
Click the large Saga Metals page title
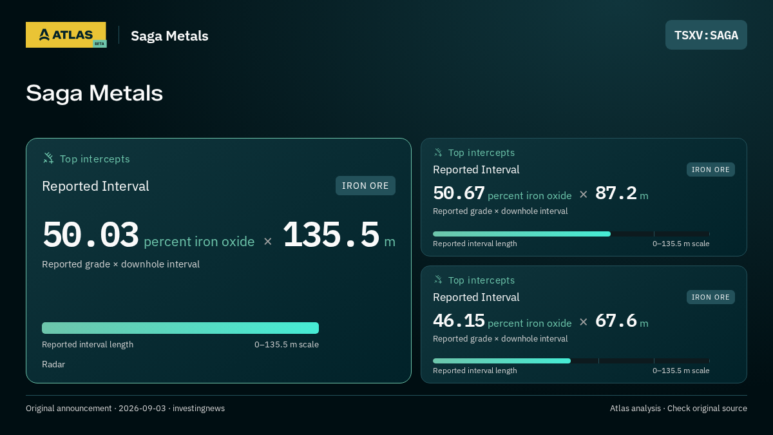(95, 93)
